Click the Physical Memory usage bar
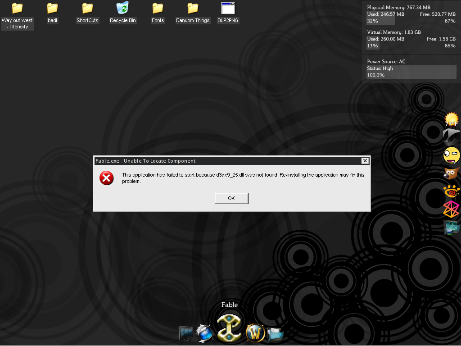The width and height of the screenshot is (461, 346). click(380, 18)
